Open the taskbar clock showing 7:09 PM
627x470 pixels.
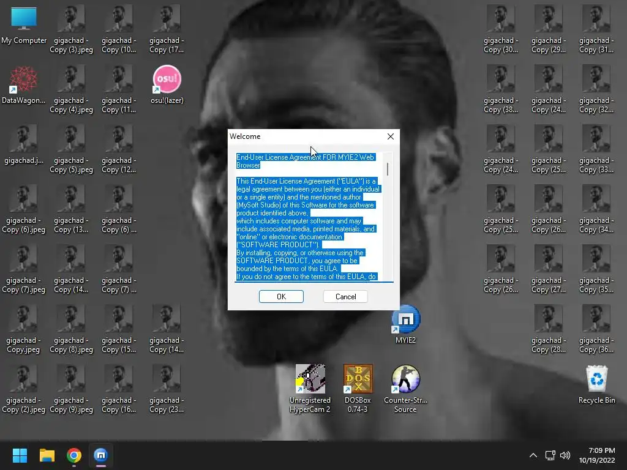pyautogui.click(x=597, y=455)
